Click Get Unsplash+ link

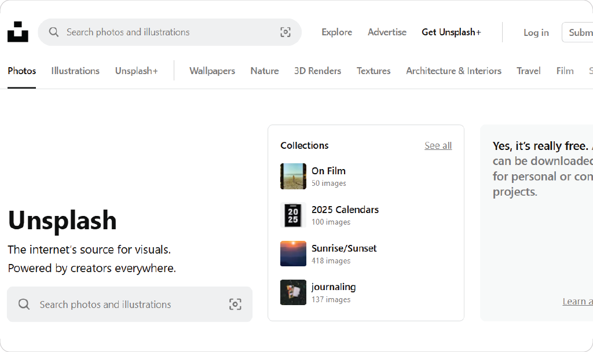click(x=451, y=32)
